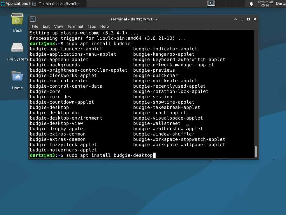
Task: Click the budgie-fuzzyclock-applet entry
Action: click(63, 144)
